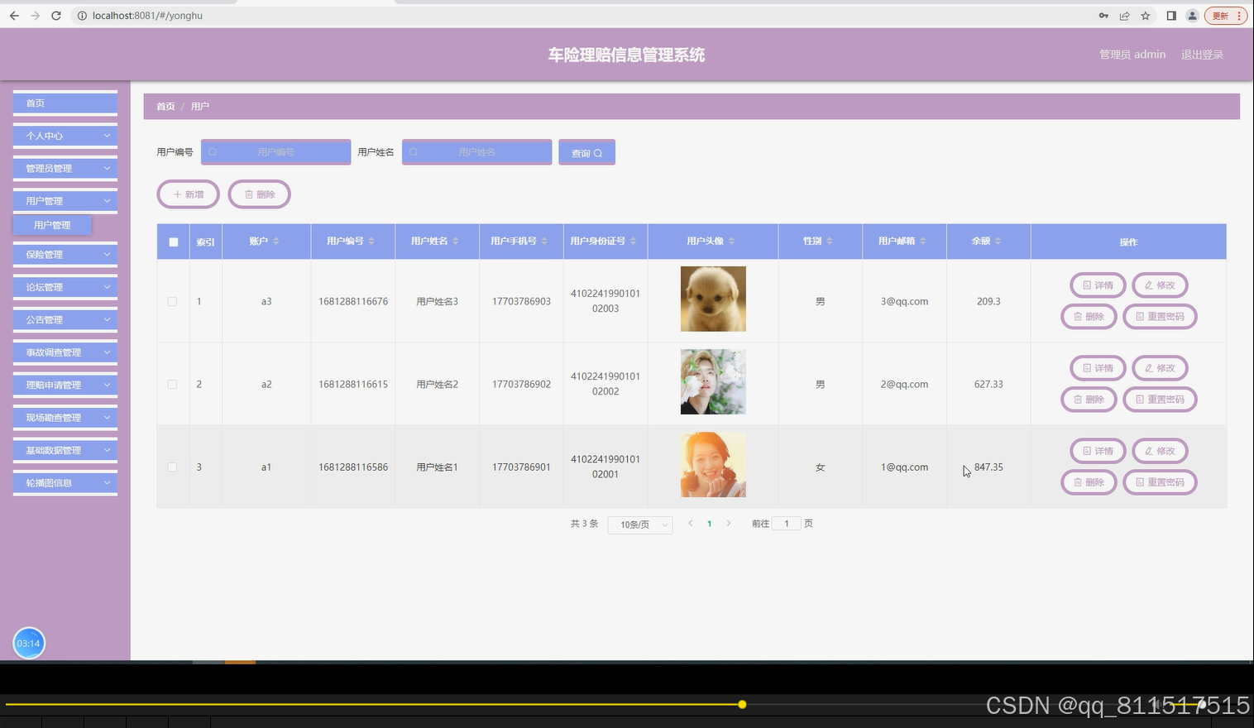Sort by 用户头像 column sort arrows
This screenshot has height=728, width=1254.
point(732,241)
